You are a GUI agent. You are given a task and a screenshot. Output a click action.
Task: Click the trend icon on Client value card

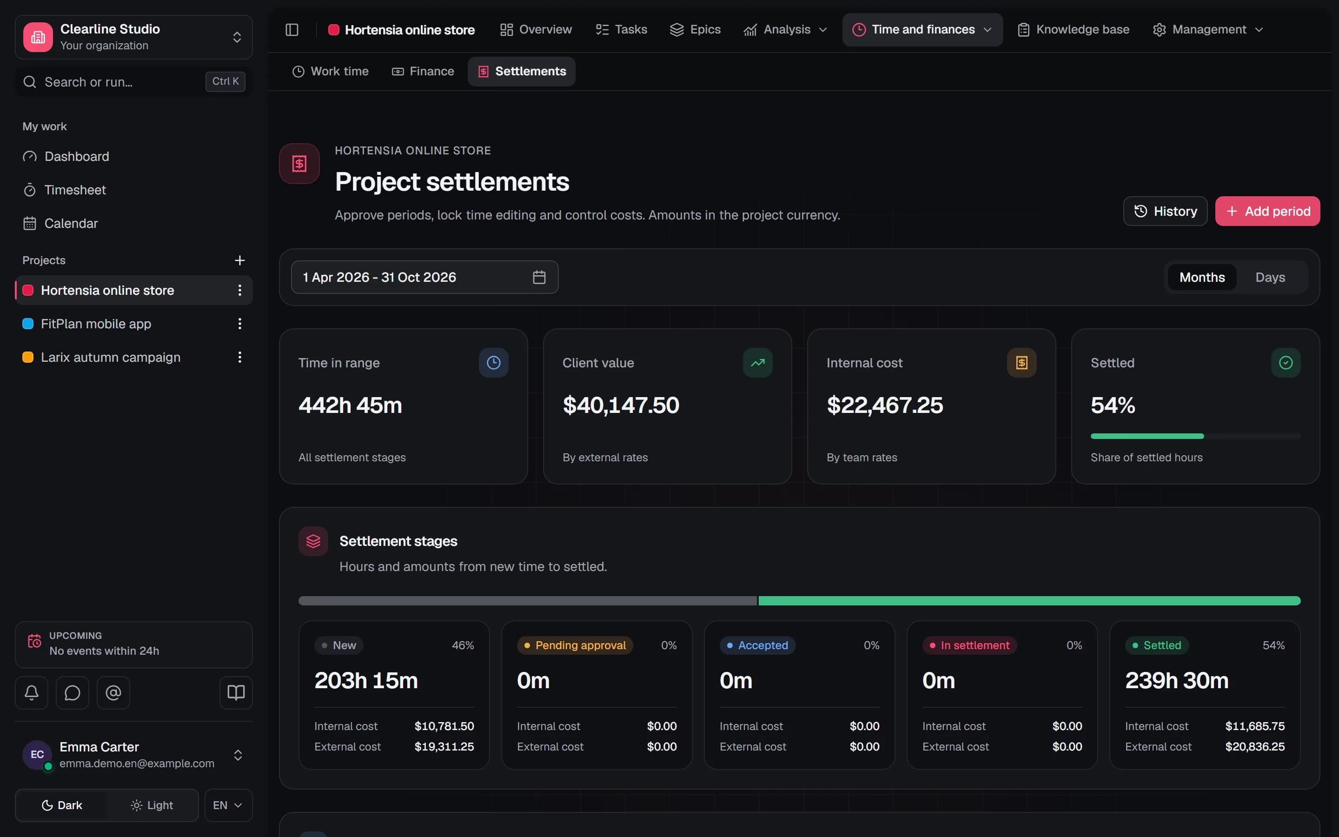(x=757, y=363)
